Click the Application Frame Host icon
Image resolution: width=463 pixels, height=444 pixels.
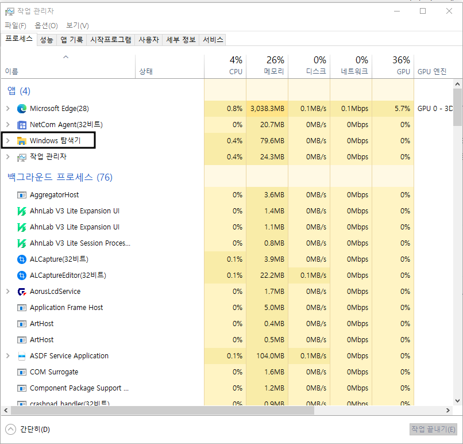coord(22,308)
